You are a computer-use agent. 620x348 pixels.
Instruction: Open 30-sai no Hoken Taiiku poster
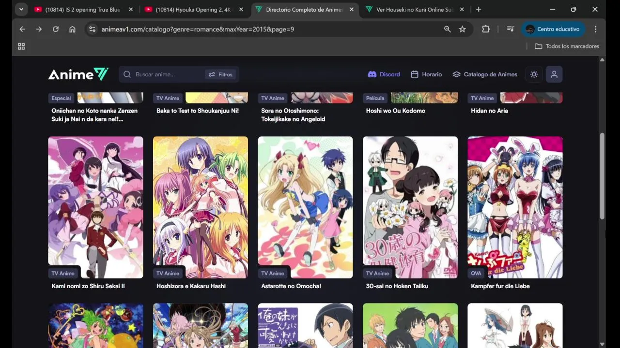coord(410,207)
